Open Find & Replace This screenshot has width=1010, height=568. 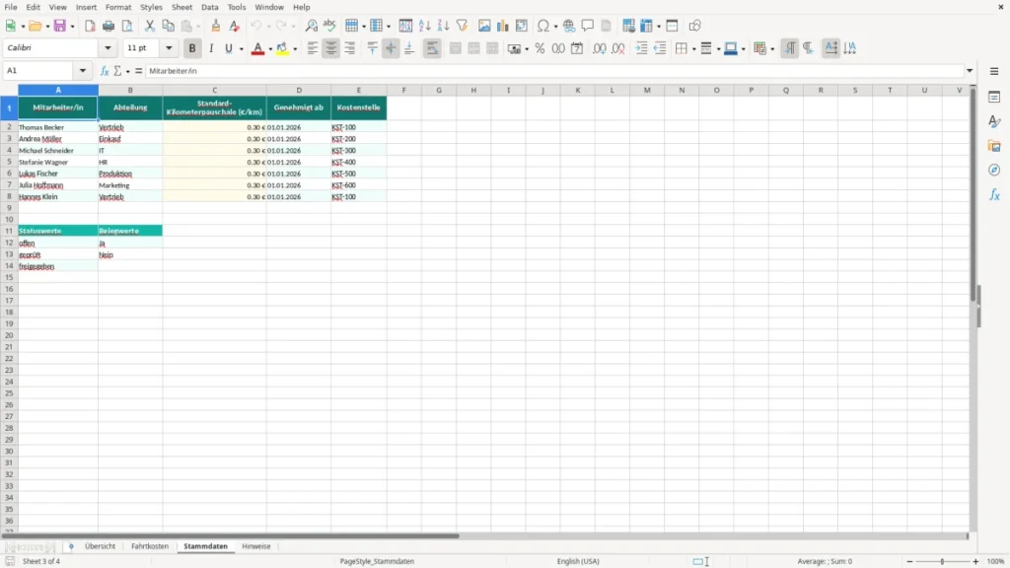pyautogui.click(x=311, y=26)
